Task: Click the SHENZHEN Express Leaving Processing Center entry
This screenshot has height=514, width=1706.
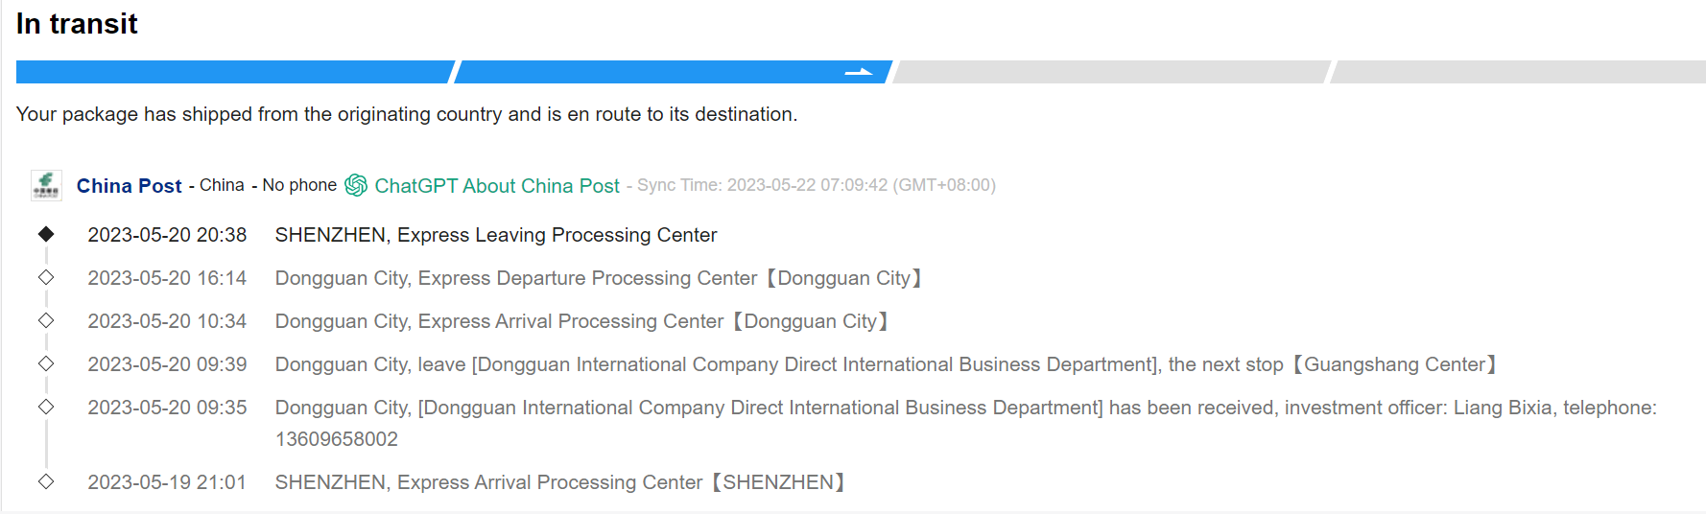Action: (495, 235)
